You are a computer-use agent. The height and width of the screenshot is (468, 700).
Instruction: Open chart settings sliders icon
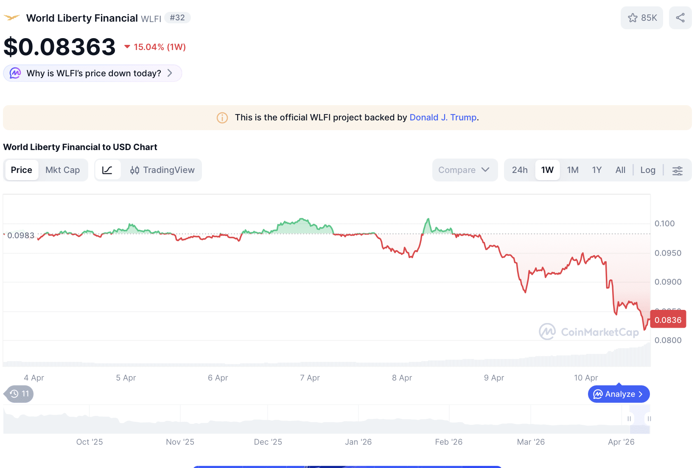click(x=677, y=170)
